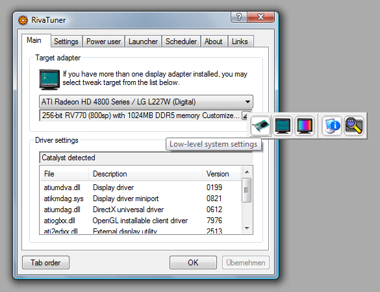
Task: Click version 7976 cell
Action: click(214, 221)
